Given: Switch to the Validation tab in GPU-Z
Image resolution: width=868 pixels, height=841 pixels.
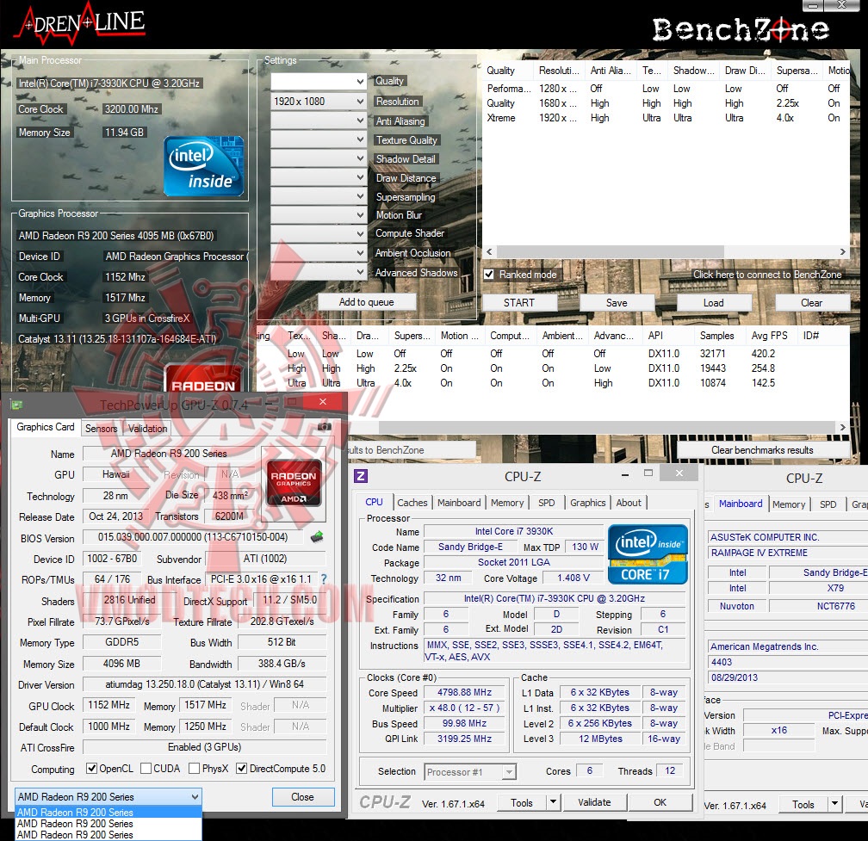Looking at the screenshot, I should click(148, 428).
